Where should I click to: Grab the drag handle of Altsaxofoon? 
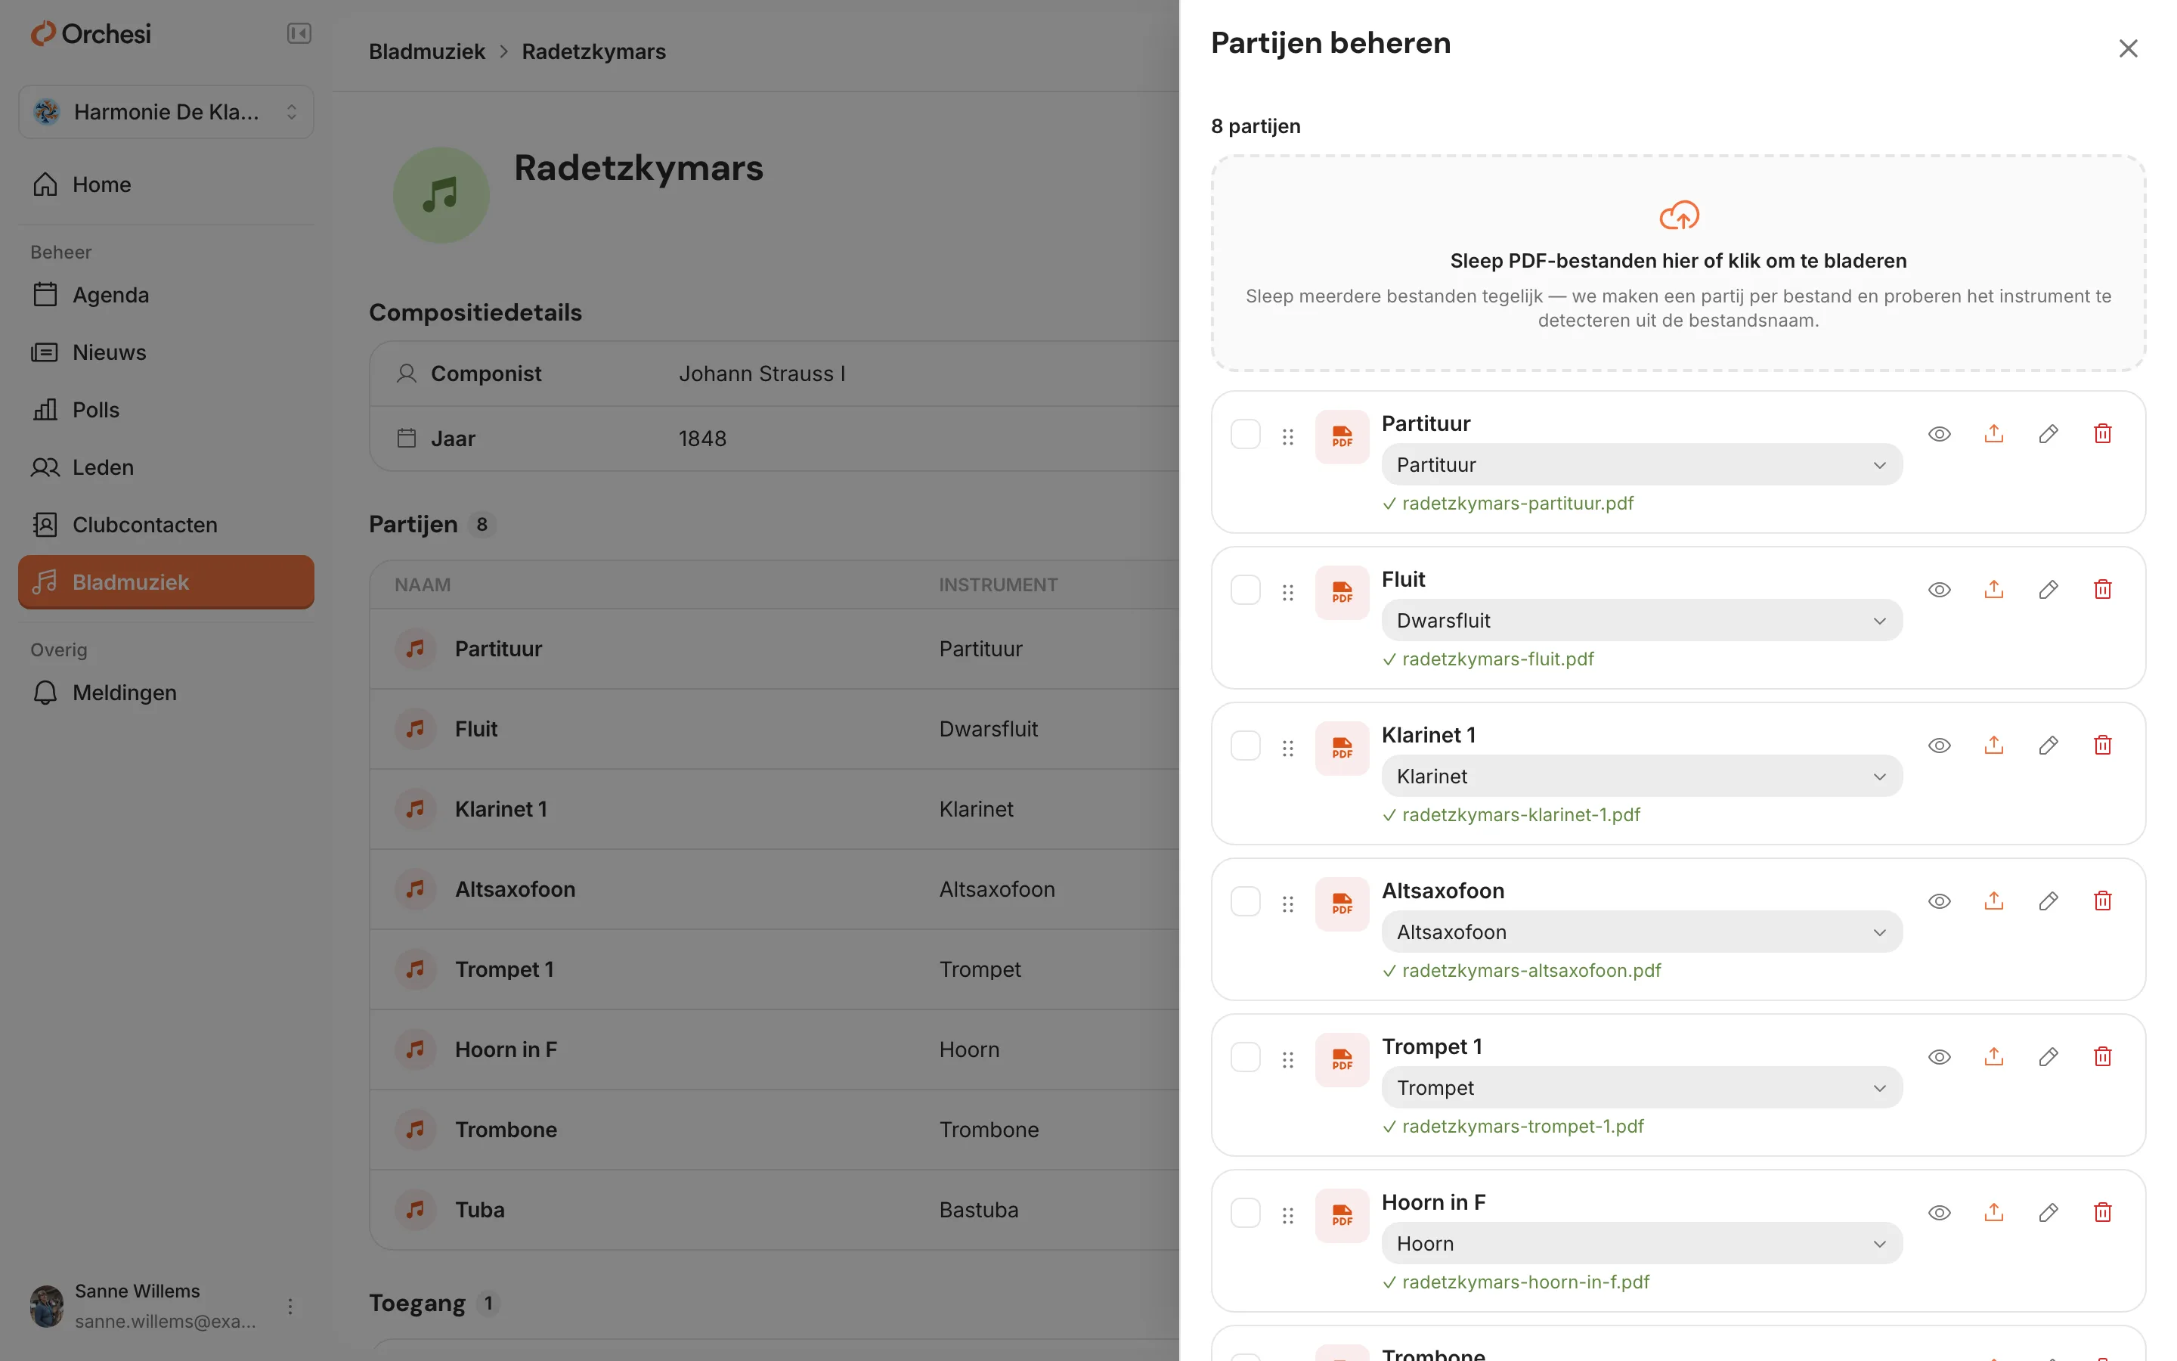click(x=1287, y=903)
